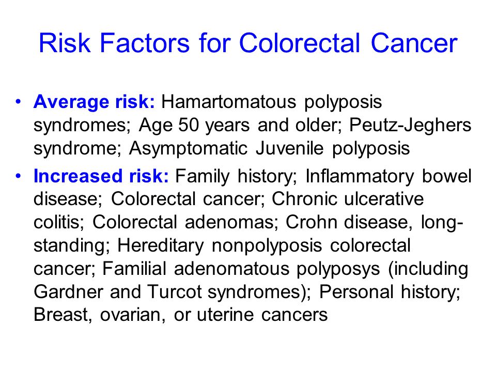Click the first bullet point marker
Screen dimensions: 496x372
(x=19, y=102)
